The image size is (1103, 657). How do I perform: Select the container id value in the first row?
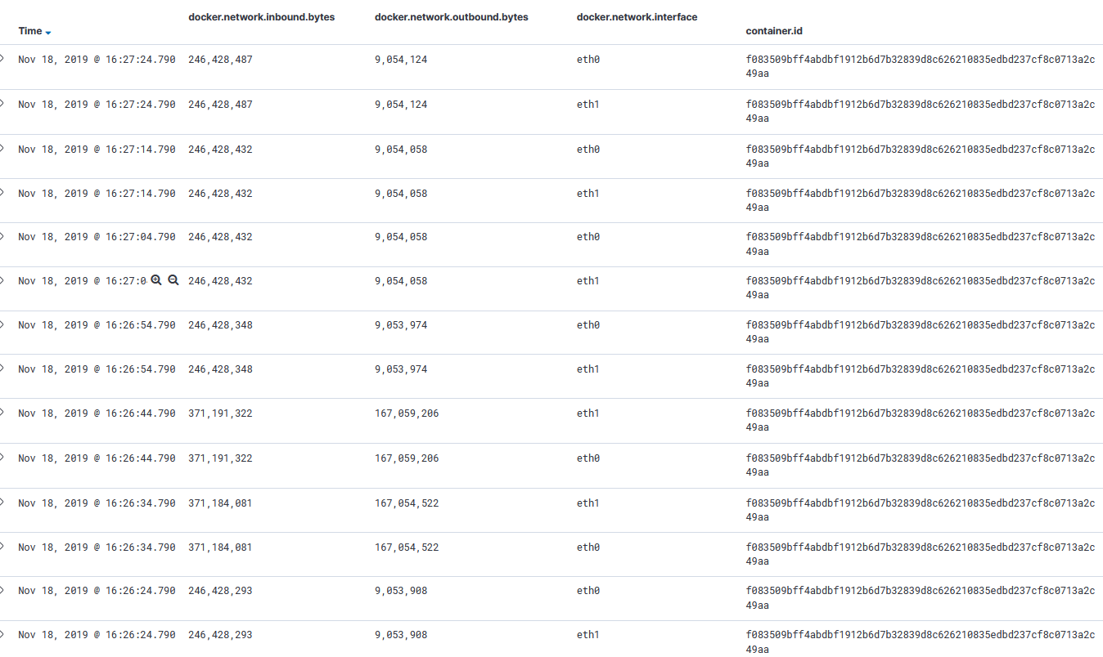click(x=920, y=65)
